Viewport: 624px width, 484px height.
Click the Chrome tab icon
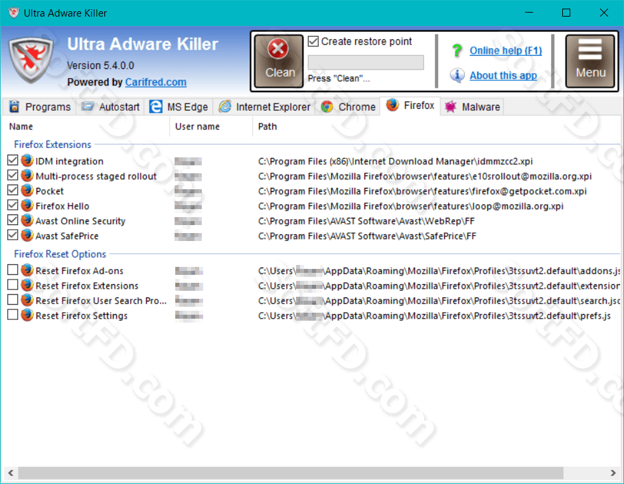[327, 107]
